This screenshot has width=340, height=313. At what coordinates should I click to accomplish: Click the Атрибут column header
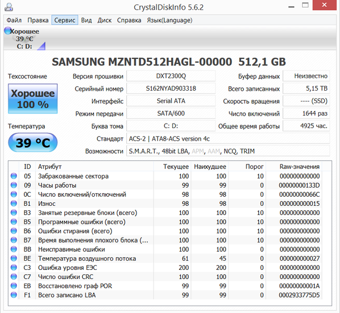click(x=50, y=167)
